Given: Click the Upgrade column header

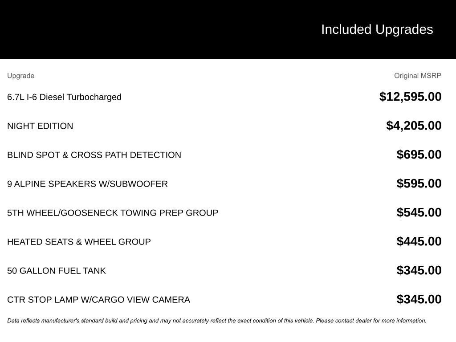Looking at the screenshot, I should click(20, 76).
